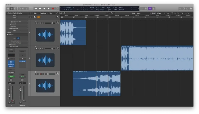Open Smart Controls dial icon
The height and width of the screenshot is (114, 199).
(20, 9)
